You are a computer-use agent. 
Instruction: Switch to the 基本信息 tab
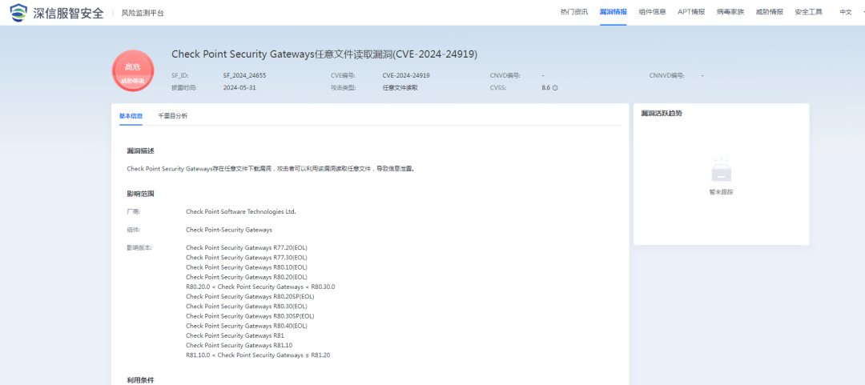[131, 116]
